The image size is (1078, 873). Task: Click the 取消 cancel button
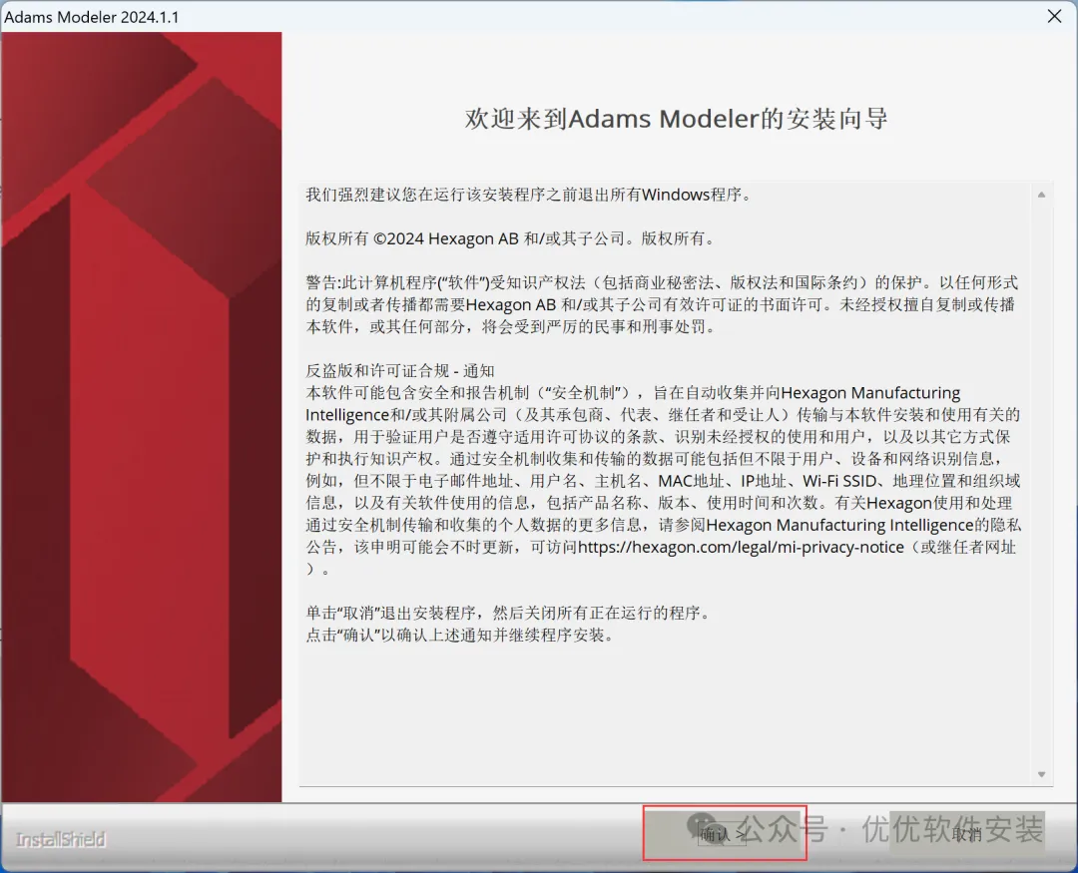point(966,835)
